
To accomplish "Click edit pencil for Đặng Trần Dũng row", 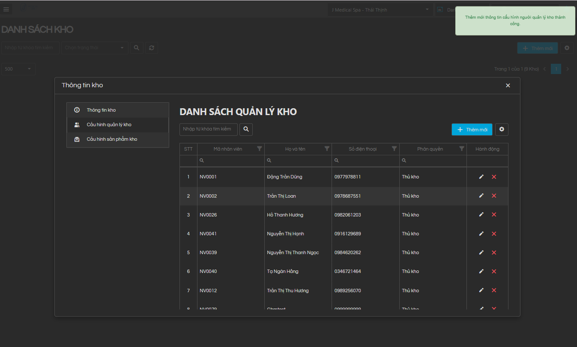I will point(481,177).
